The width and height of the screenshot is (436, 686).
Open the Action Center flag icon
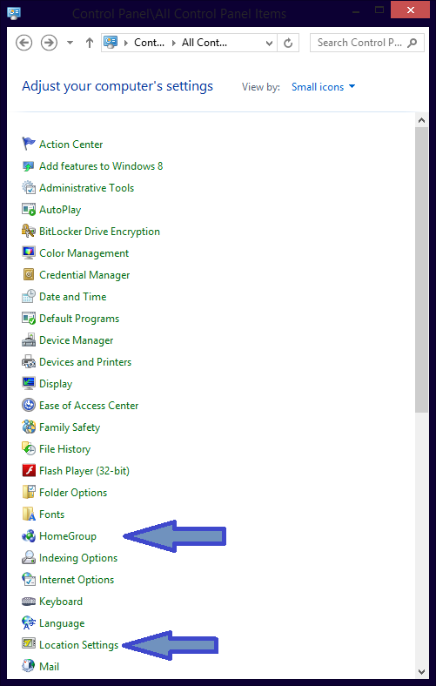(x=29, y=144)
